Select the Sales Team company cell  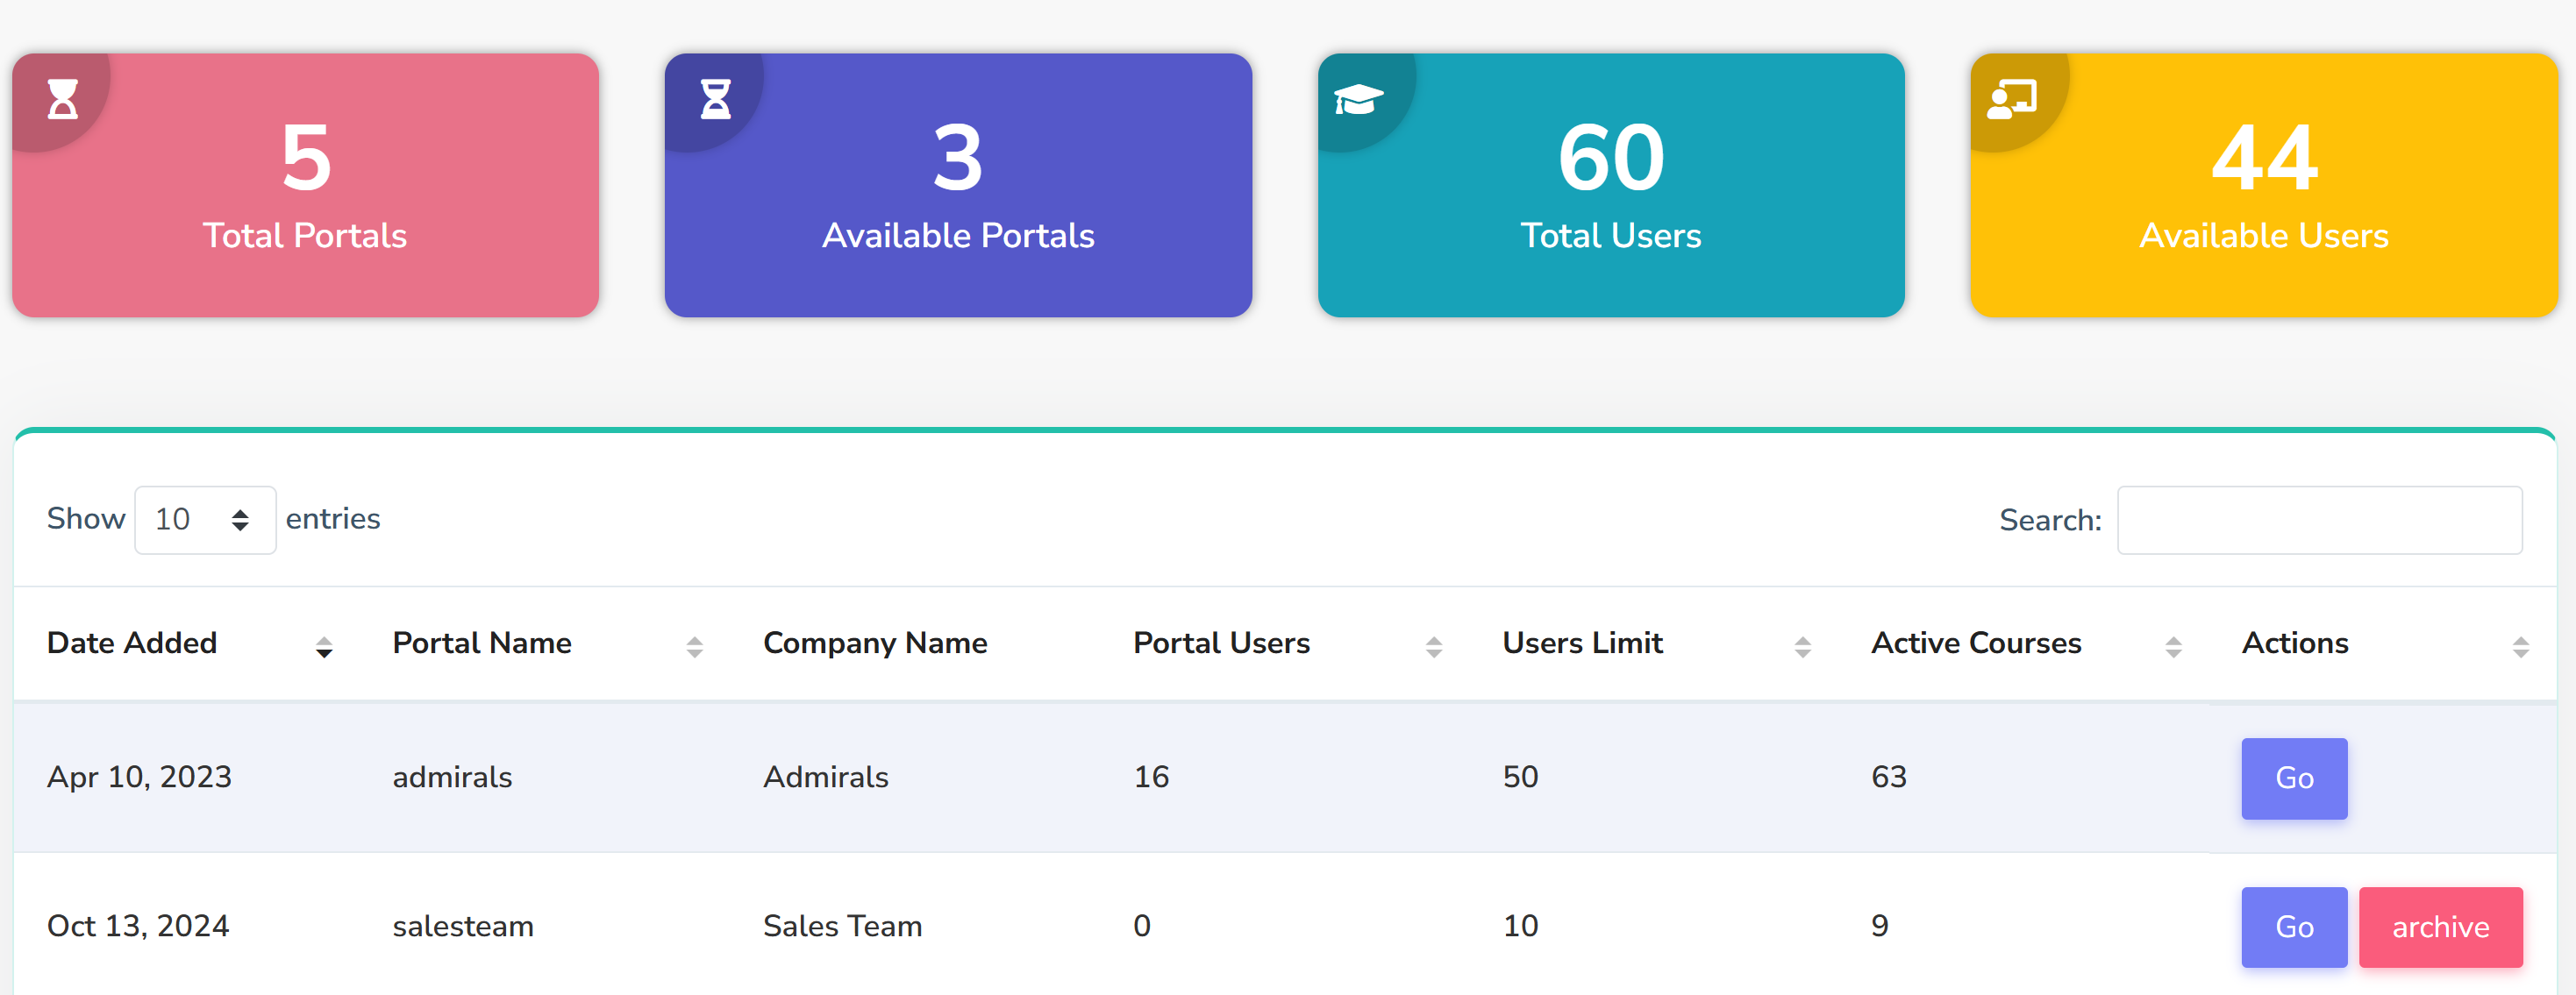(842, 926)
